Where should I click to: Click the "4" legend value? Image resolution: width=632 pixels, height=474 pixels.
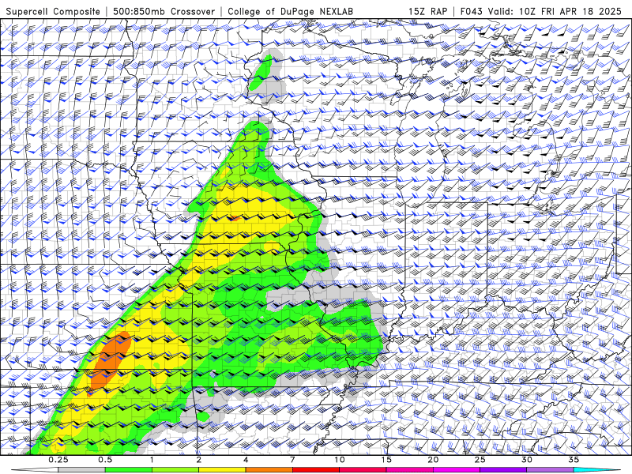246,460
